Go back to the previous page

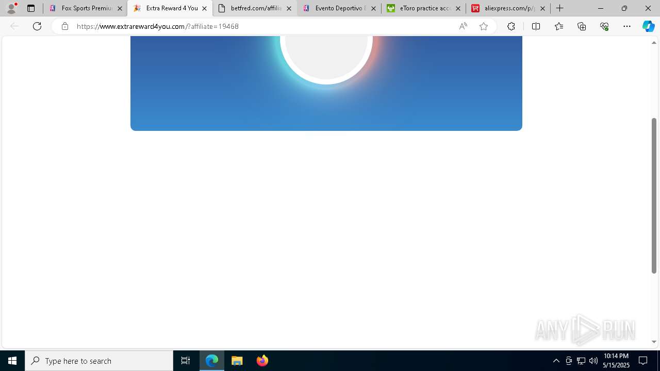point(14,26)
